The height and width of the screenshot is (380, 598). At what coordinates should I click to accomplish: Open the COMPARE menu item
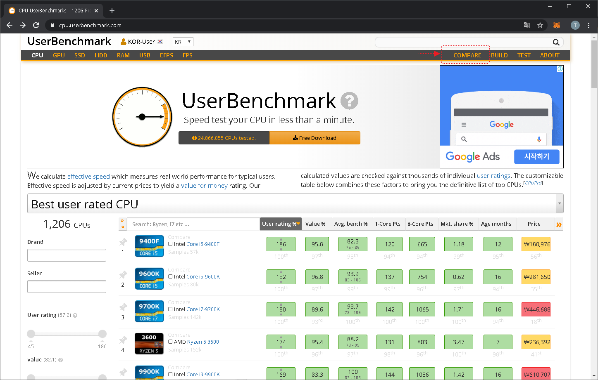[x=467, y=55]
